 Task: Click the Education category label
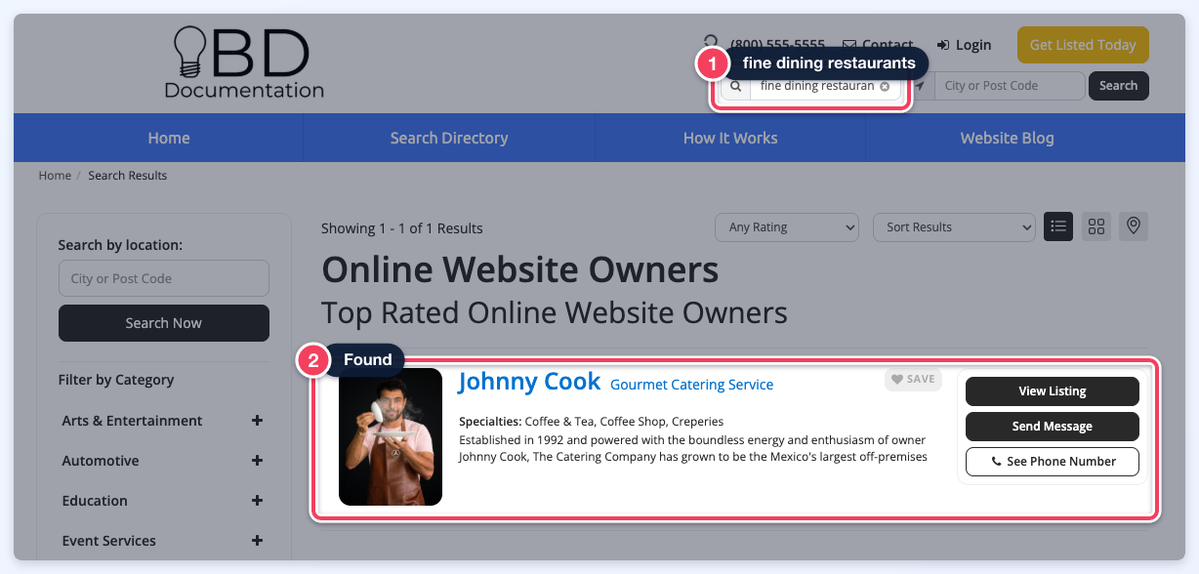point(95,501)
